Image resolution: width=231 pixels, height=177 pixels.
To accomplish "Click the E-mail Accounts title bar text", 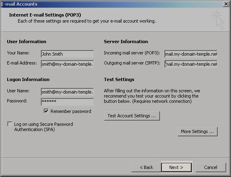I will click(19, 4).
